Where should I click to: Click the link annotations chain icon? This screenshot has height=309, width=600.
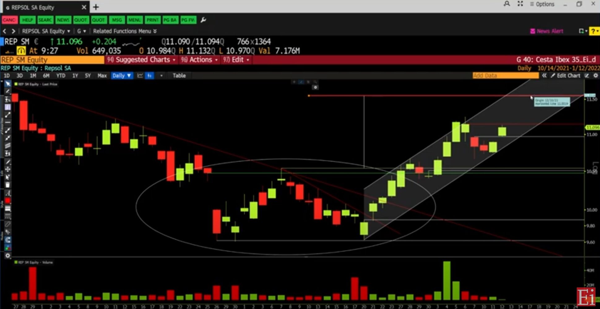coord(8,224)
